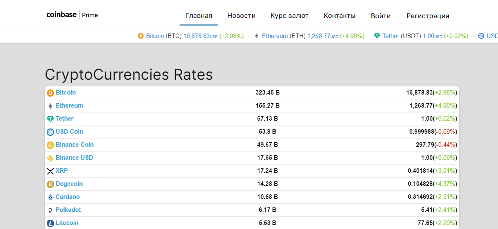Click the USD Coin icon in the table

tap(50, 132)
